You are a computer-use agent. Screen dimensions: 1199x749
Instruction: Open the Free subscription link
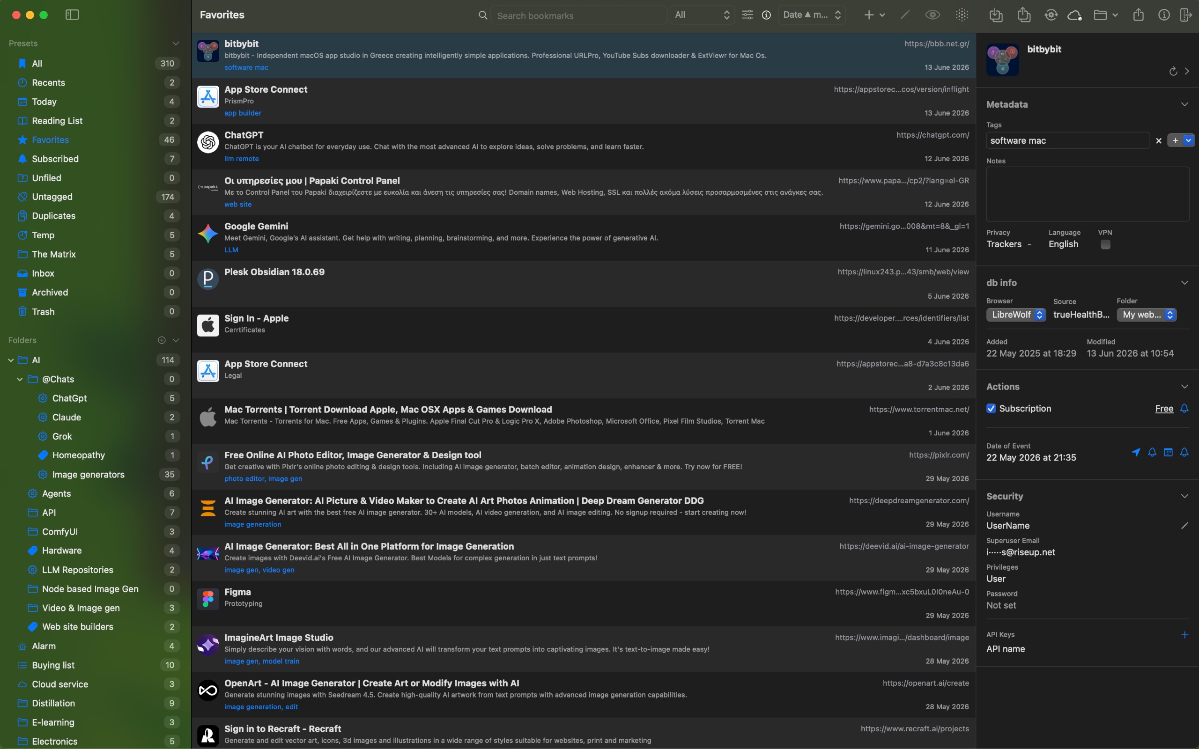1164,409
